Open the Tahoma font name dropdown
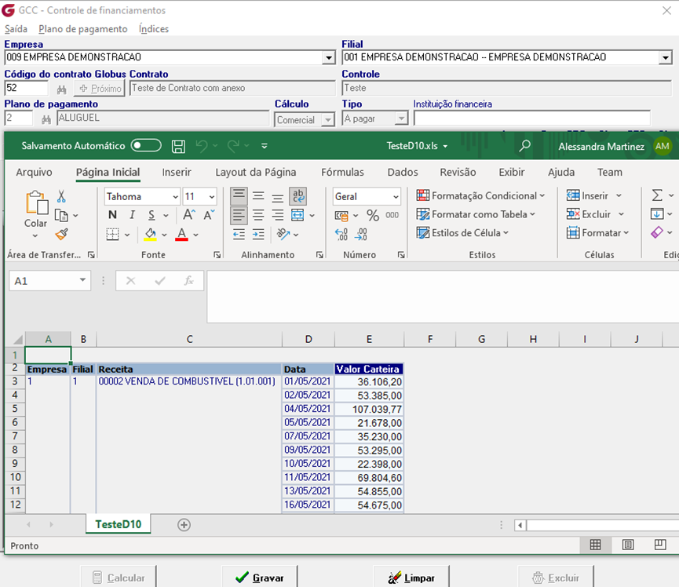The height and width of the screenshot is (587, 679). point(175,196)
